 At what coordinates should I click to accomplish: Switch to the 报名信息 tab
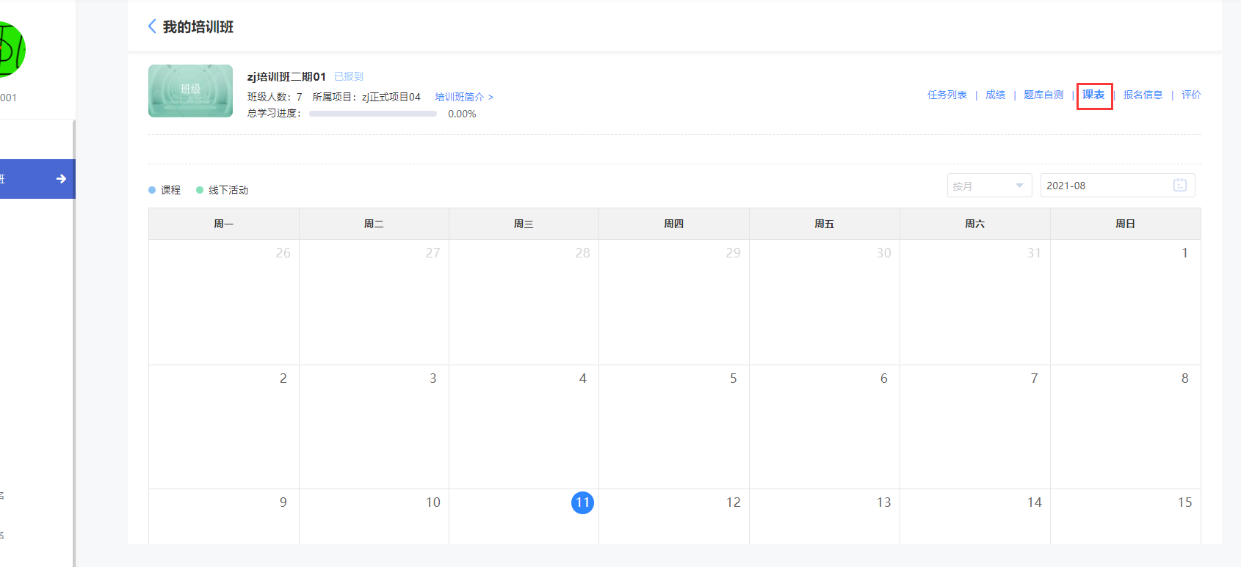1143,95
